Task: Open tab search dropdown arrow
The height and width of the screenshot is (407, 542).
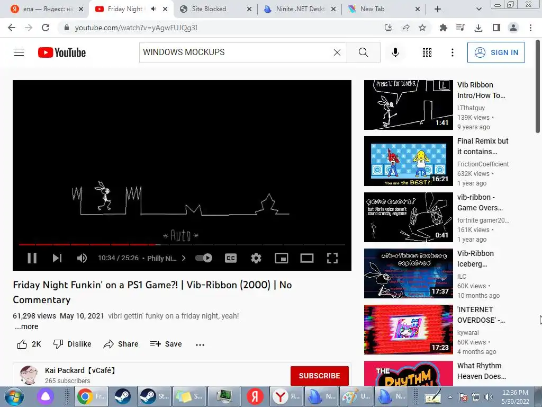Action: coord(478,9)
